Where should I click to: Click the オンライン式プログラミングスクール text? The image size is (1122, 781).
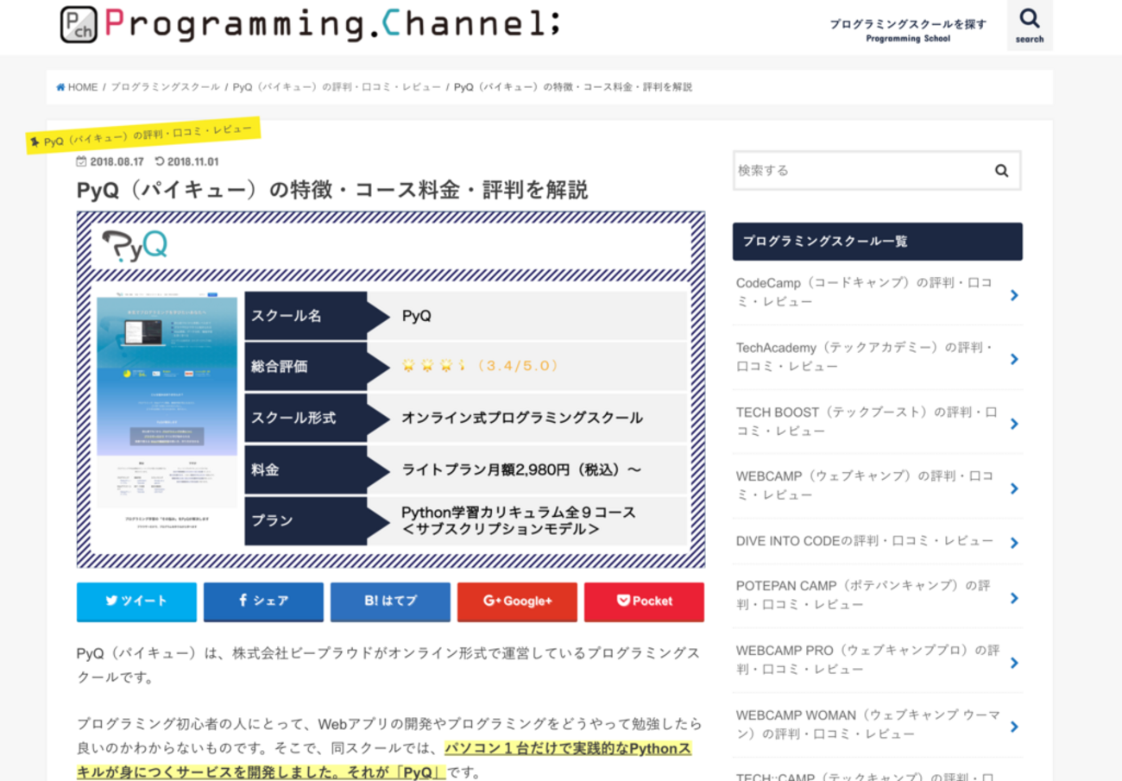point(522,418)
